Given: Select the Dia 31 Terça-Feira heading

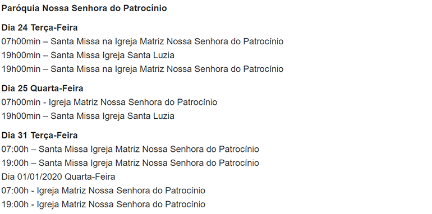Looking at the screenshot, I should pyautogui.click(x=39, y=136).
